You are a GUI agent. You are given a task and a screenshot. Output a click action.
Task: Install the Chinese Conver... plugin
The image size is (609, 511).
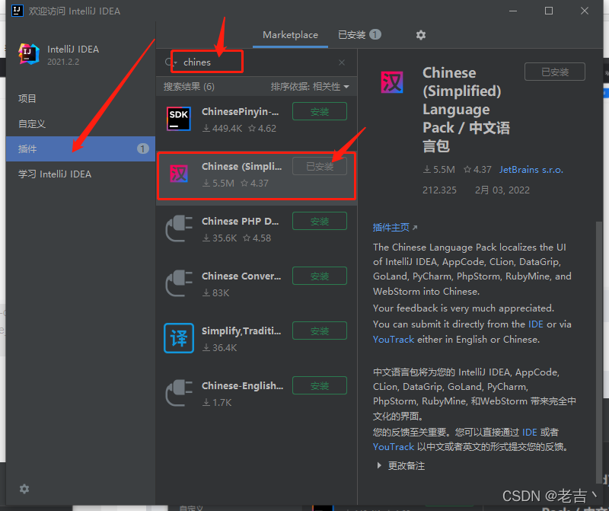(319, 276)
